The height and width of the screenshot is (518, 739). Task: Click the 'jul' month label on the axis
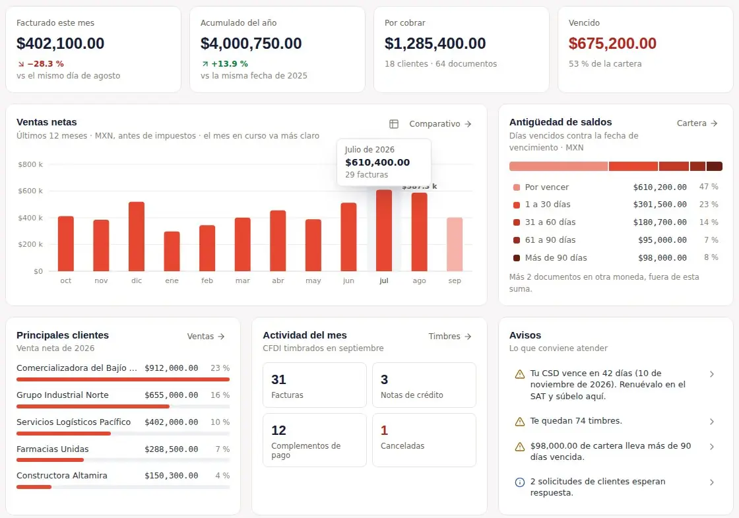(384, 280)
